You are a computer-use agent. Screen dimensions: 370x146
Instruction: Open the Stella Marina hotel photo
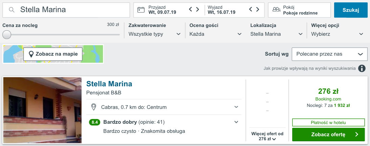coord(43,110)
